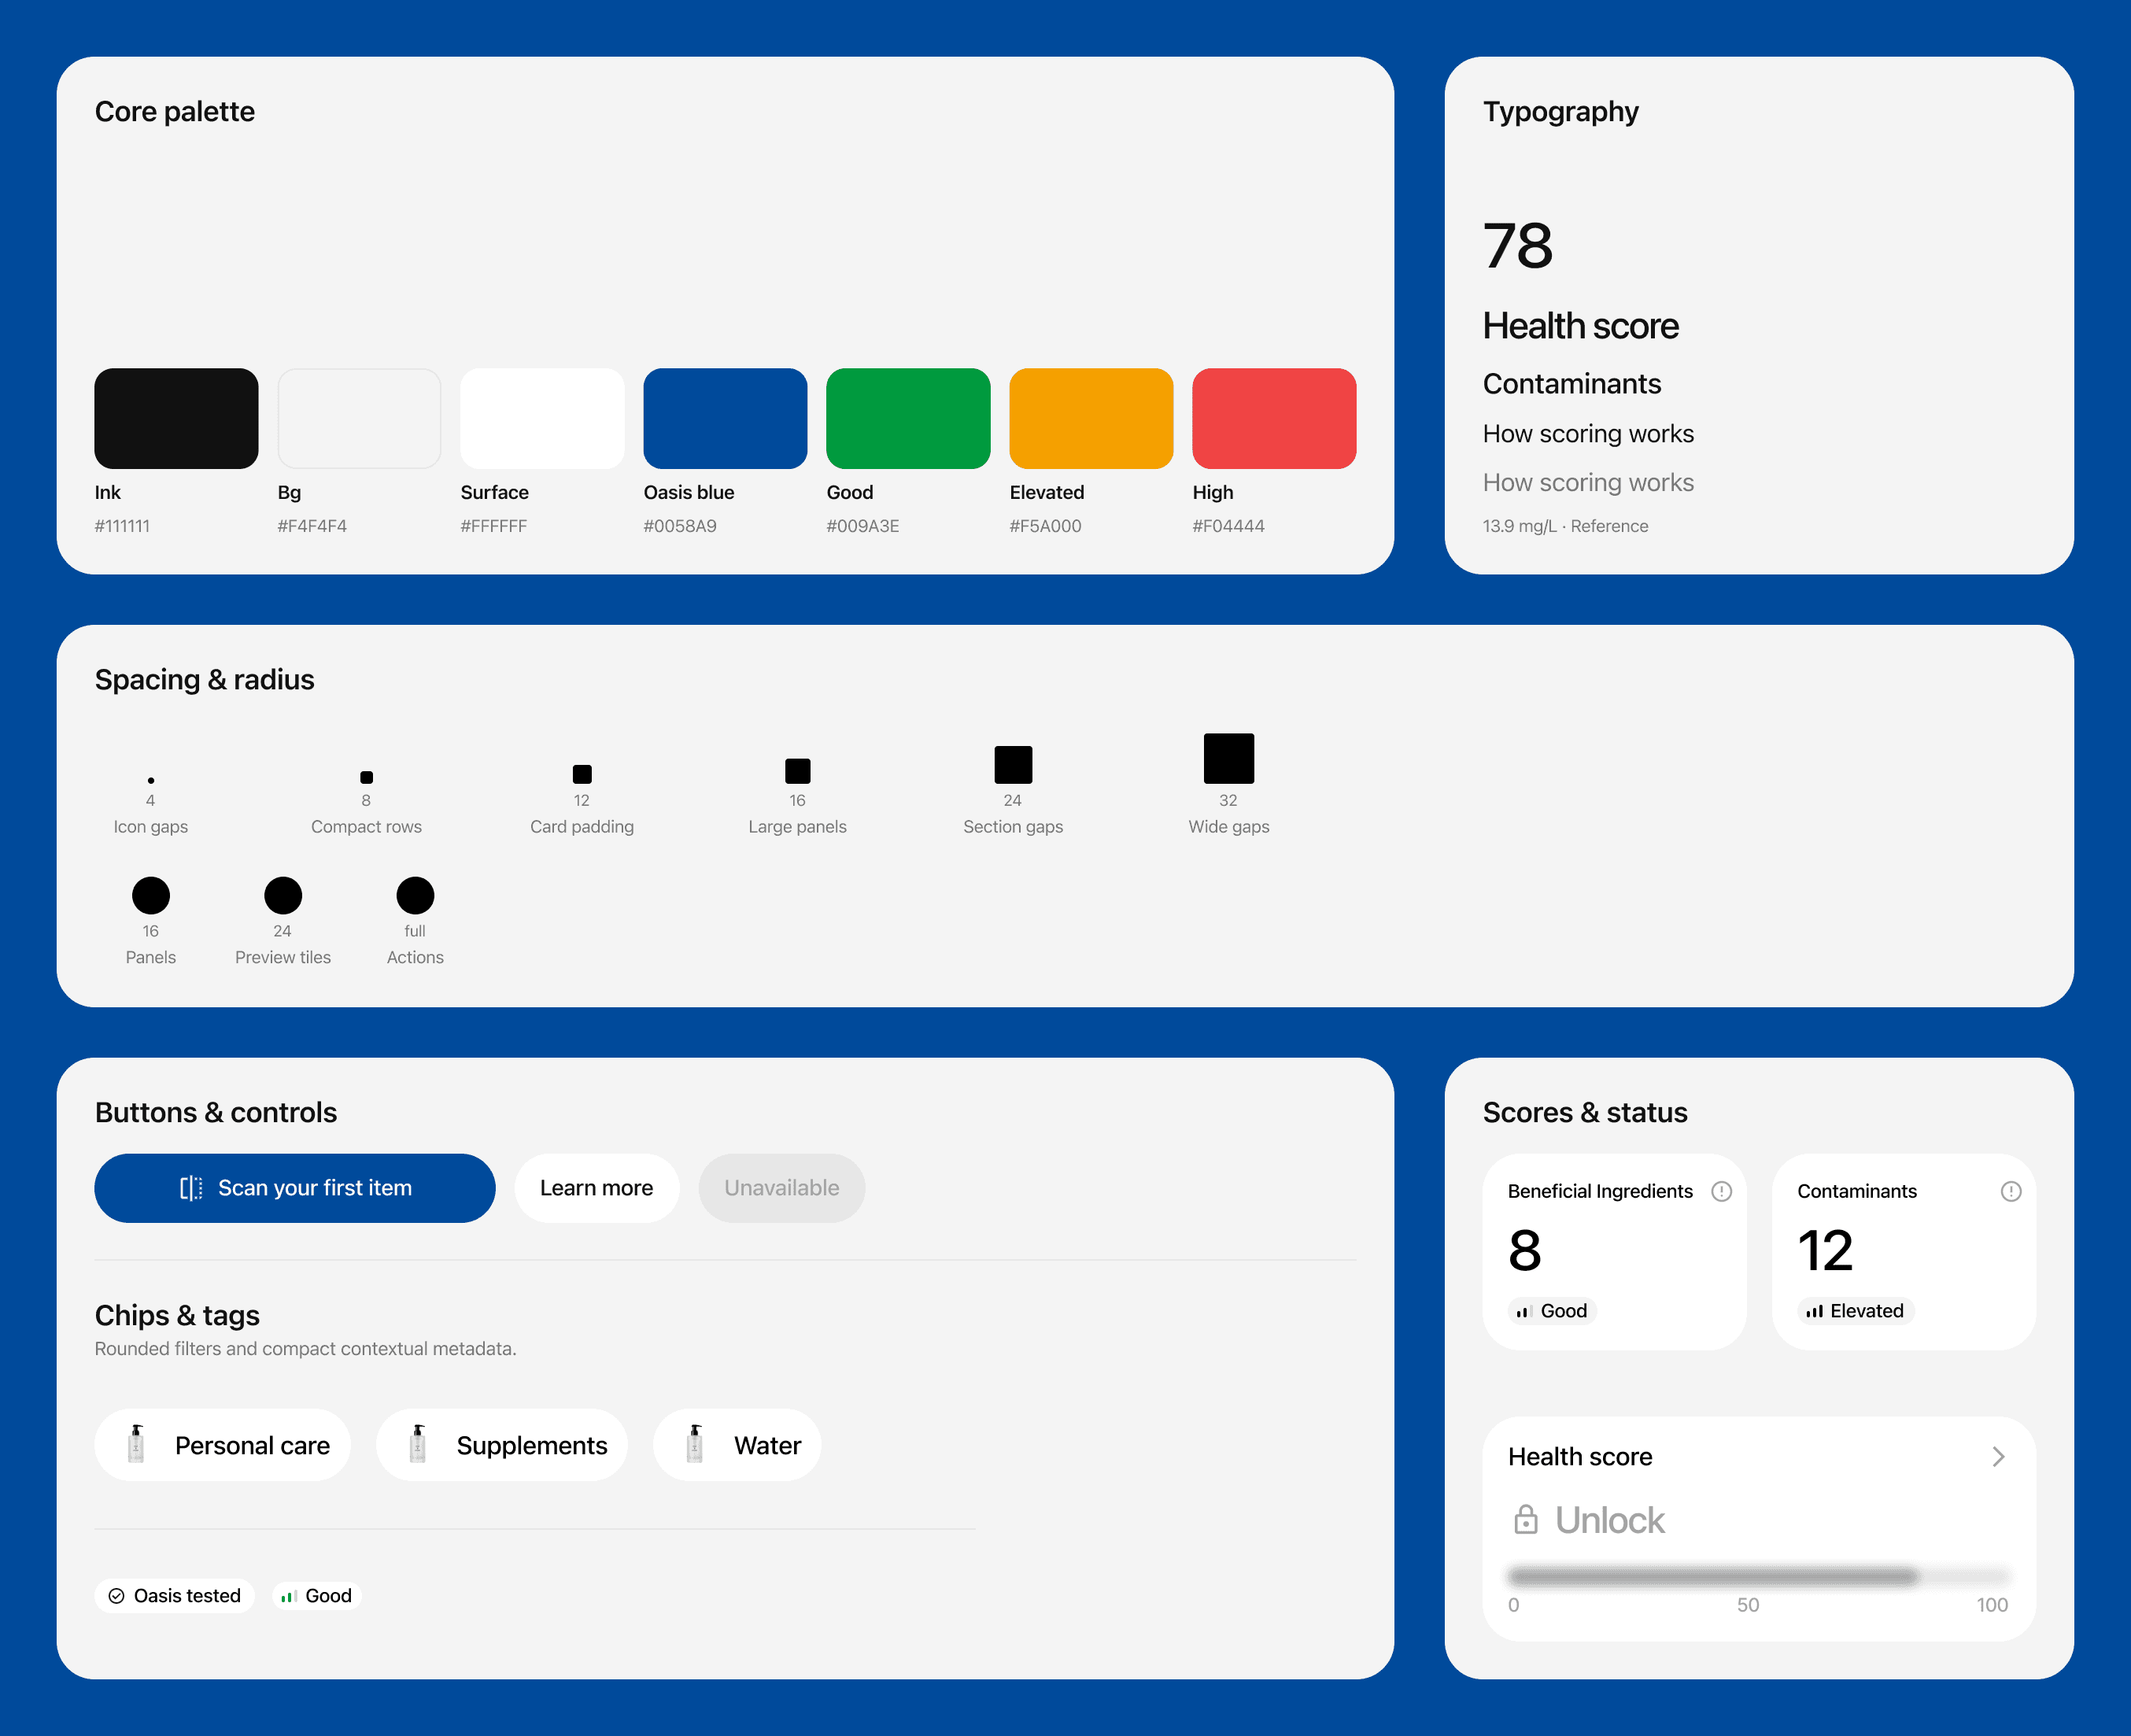Click the Oasis tested tag
Screen dimensions: 2131x1736
[x=174, y=1596]
